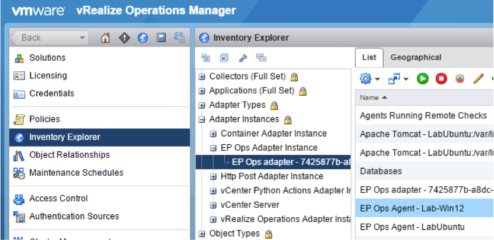Click the Administration icon with people and gear

pos(180,38)
